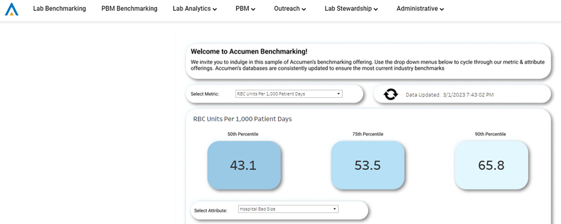
Task: Expand the Outreach menu
Action: tap(290, 9)
